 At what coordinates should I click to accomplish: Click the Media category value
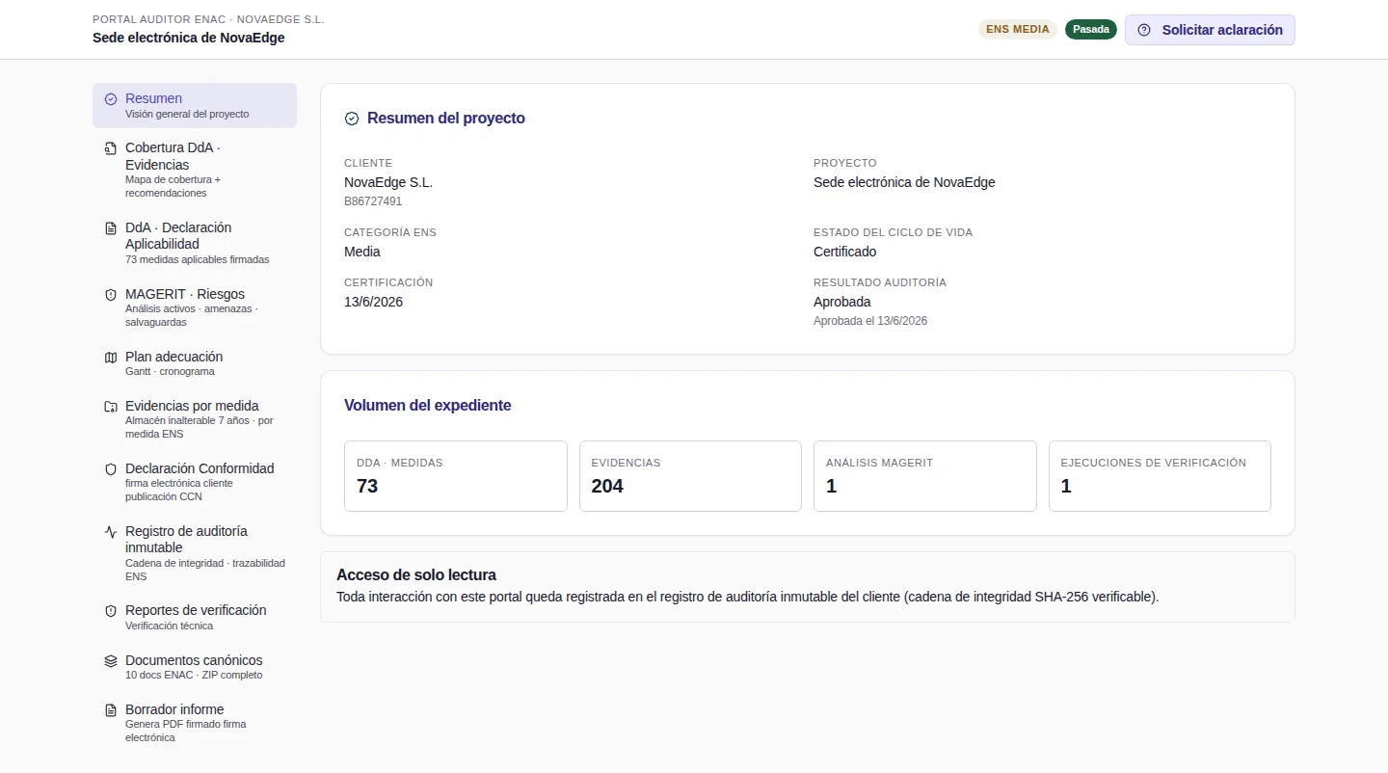point(362,252)
